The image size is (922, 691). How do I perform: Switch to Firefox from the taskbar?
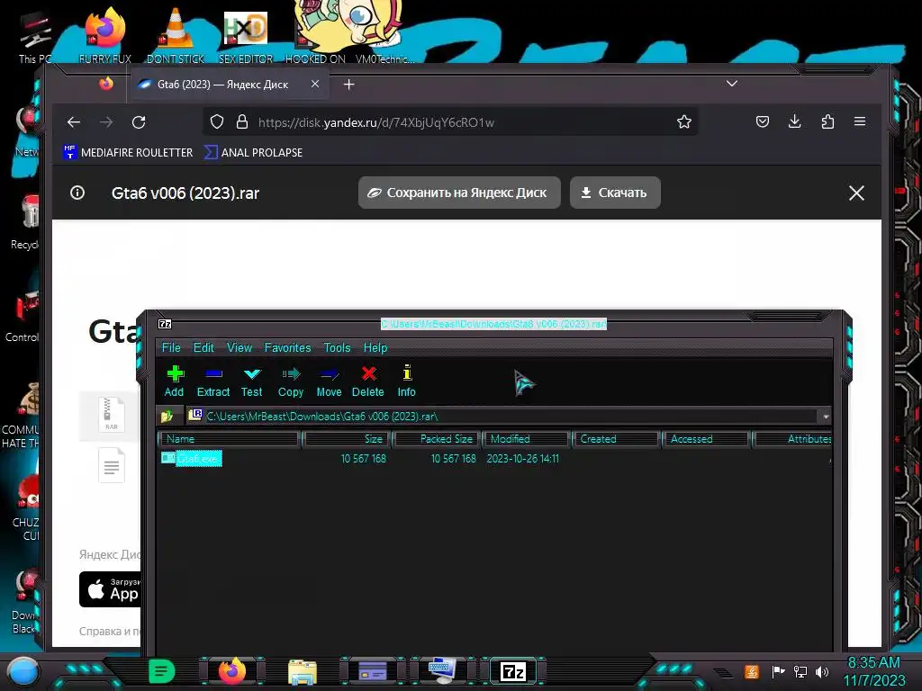tap(232, 671)
